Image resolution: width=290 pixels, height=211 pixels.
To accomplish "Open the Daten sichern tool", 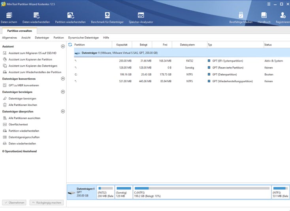I will tap(9, 18).
